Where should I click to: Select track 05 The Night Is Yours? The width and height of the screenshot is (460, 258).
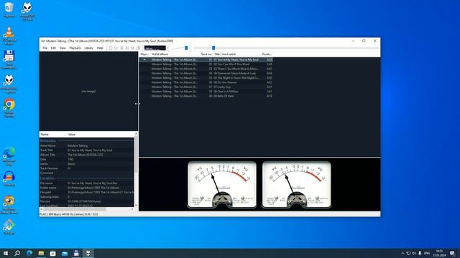tap(206, 78)
